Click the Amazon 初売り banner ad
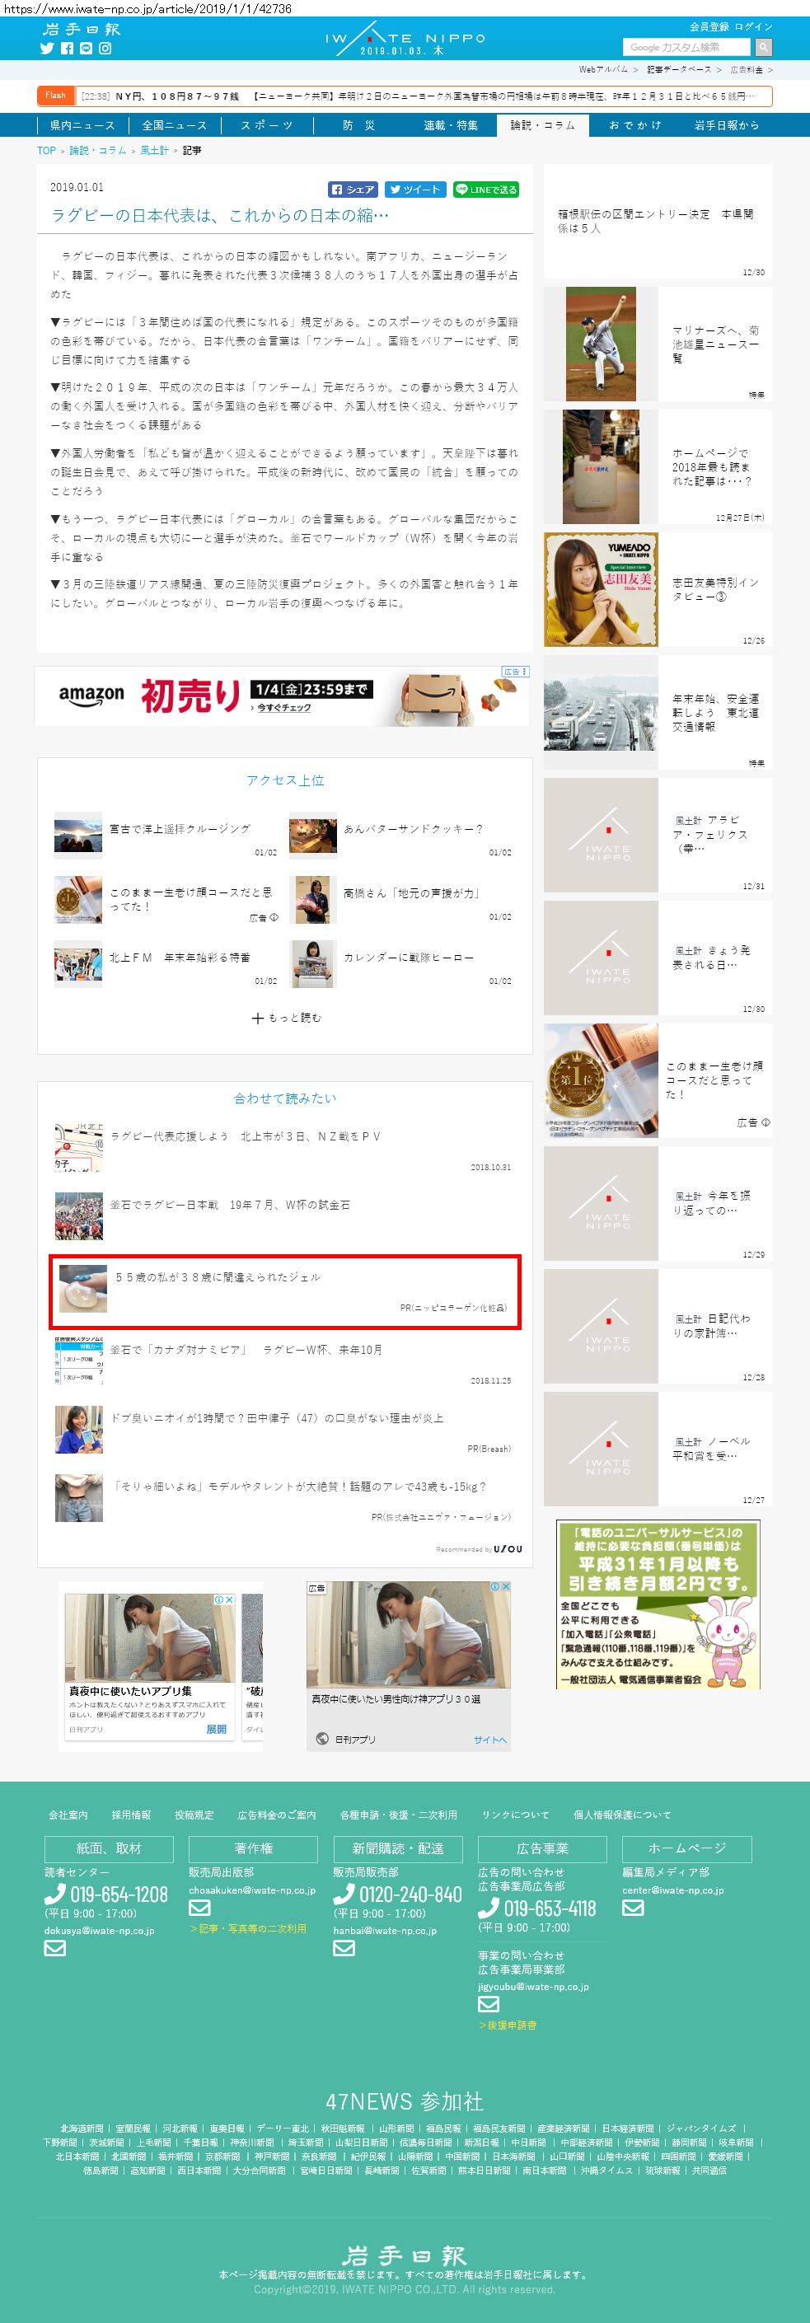 point(282,696)
